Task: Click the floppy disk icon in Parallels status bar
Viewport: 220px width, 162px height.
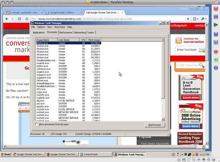Action: click(x=184, y=160)
